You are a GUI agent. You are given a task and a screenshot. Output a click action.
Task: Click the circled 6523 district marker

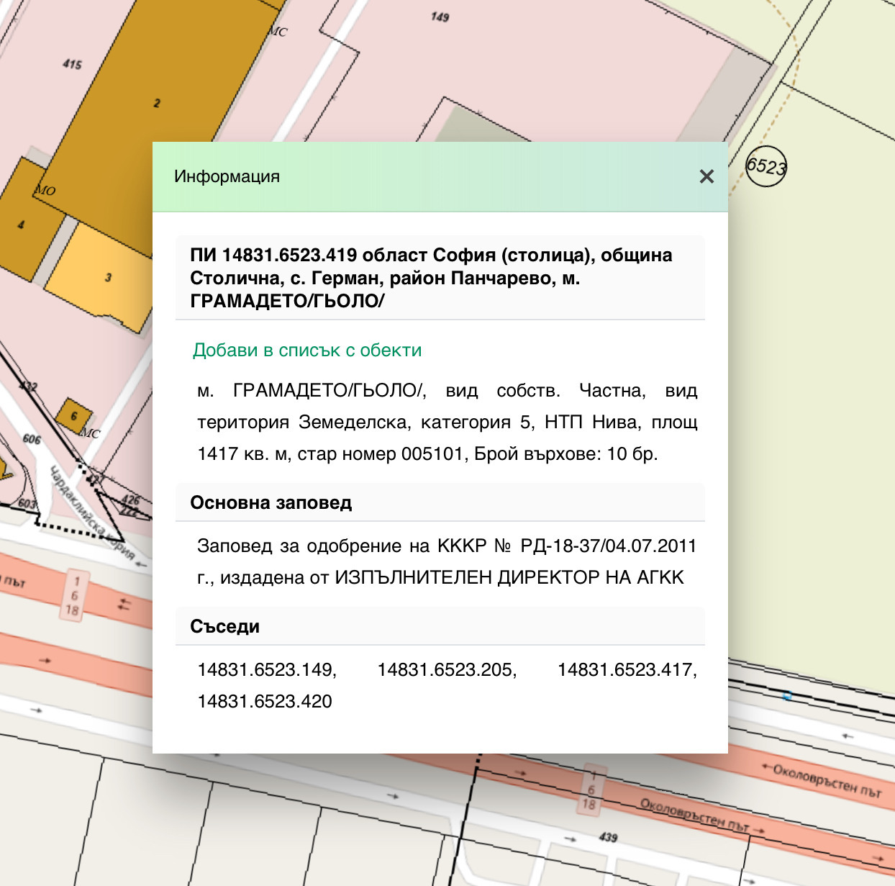pyautogui.click(x=765, y=166)
